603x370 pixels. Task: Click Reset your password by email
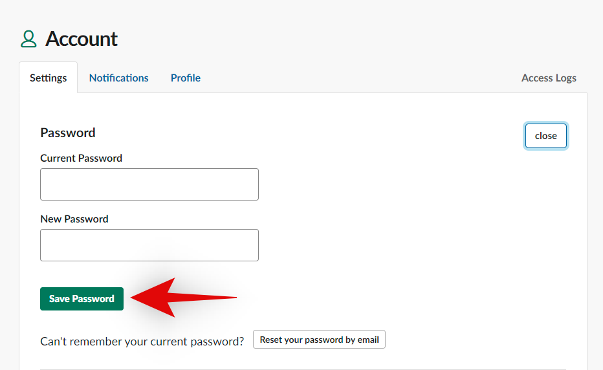coord(319,340)
